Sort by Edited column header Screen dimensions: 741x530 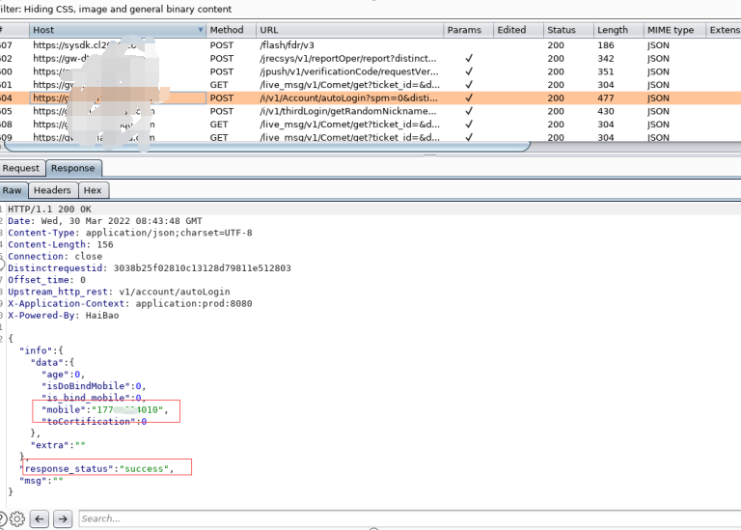pos(518,30)
